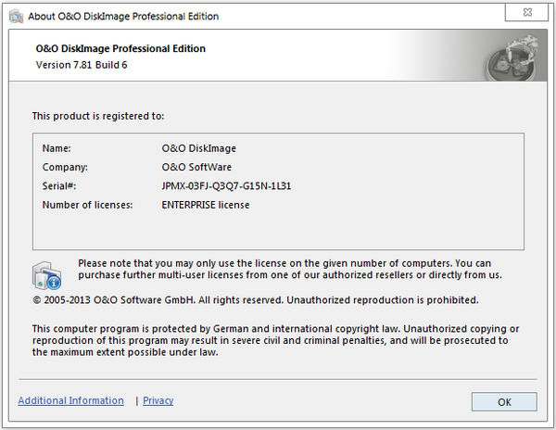Click the OK button
The width and height of the screenshot is (556, 430).
click(503, 401)
